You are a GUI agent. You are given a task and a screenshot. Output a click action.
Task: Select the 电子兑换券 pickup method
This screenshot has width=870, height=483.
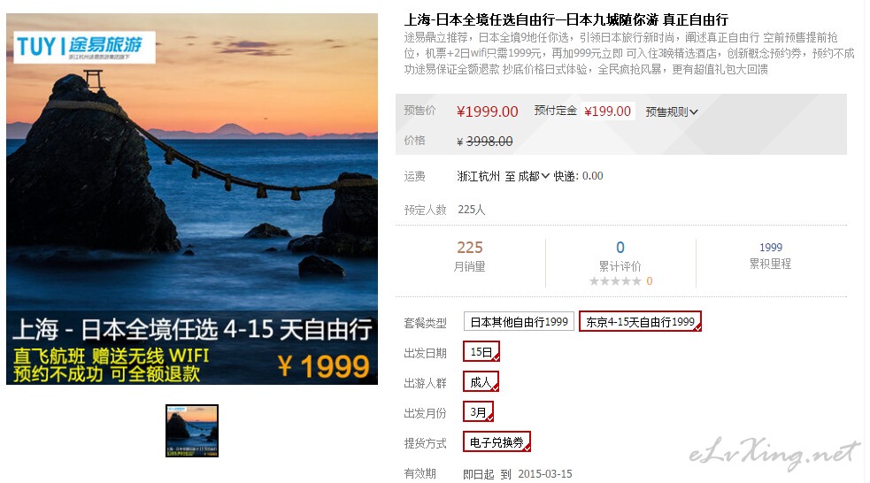pyautogui.click(x=497, y=442)
